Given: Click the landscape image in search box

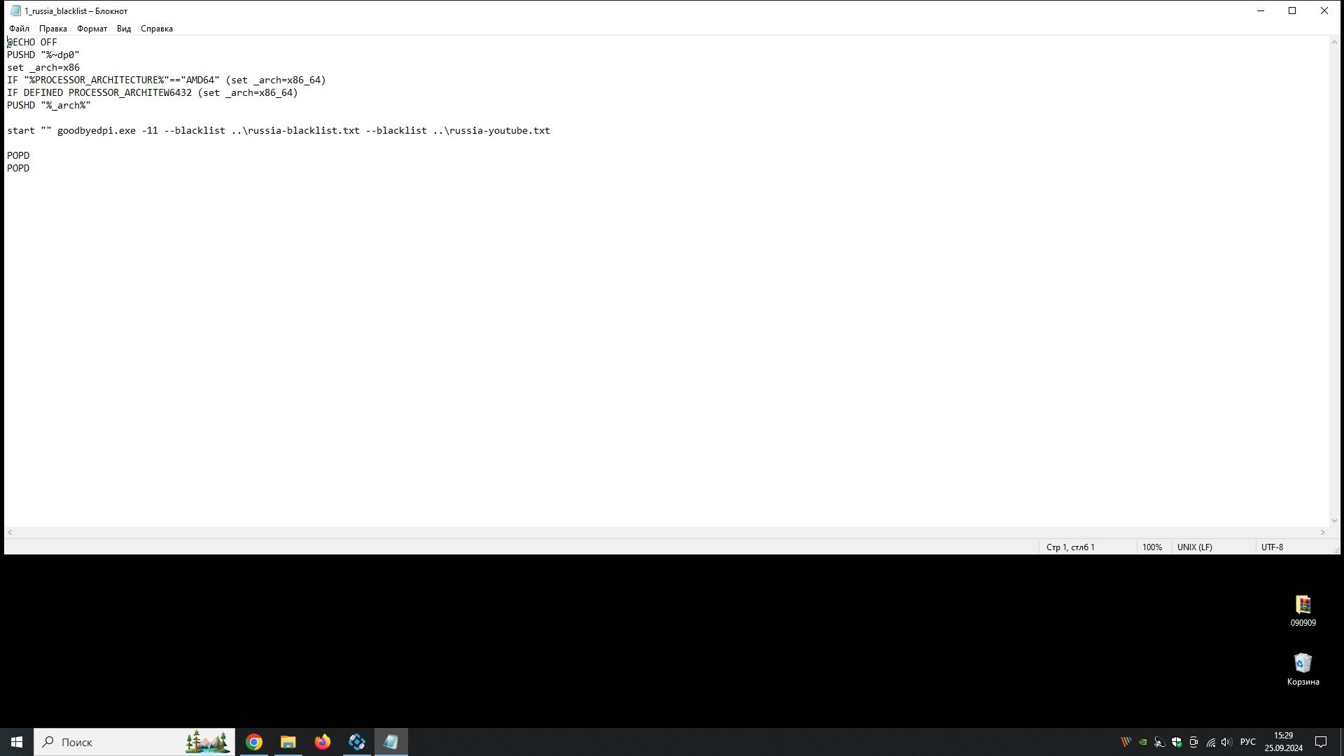Looking at the screenshot, I should 207,742.
